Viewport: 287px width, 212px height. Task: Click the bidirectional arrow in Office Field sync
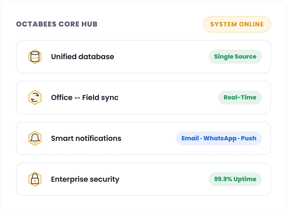click(77, 98)
